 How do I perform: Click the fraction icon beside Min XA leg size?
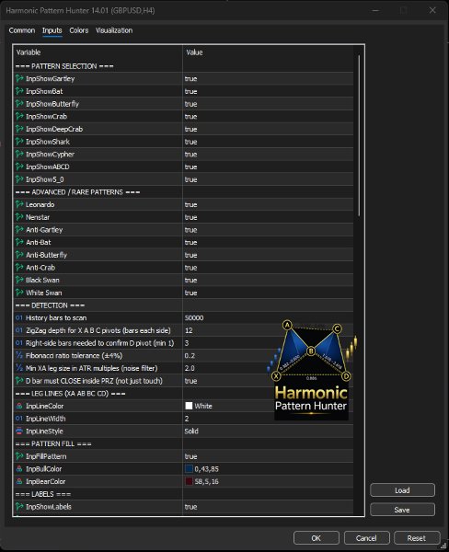tap(19, 368)
